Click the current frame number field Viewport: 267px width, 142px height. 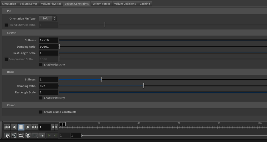coord(44,127)
